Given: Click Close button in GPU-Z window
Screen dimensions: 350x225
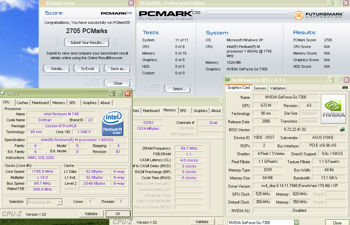Looking at the screenshot, I should (x=337, y=223).
